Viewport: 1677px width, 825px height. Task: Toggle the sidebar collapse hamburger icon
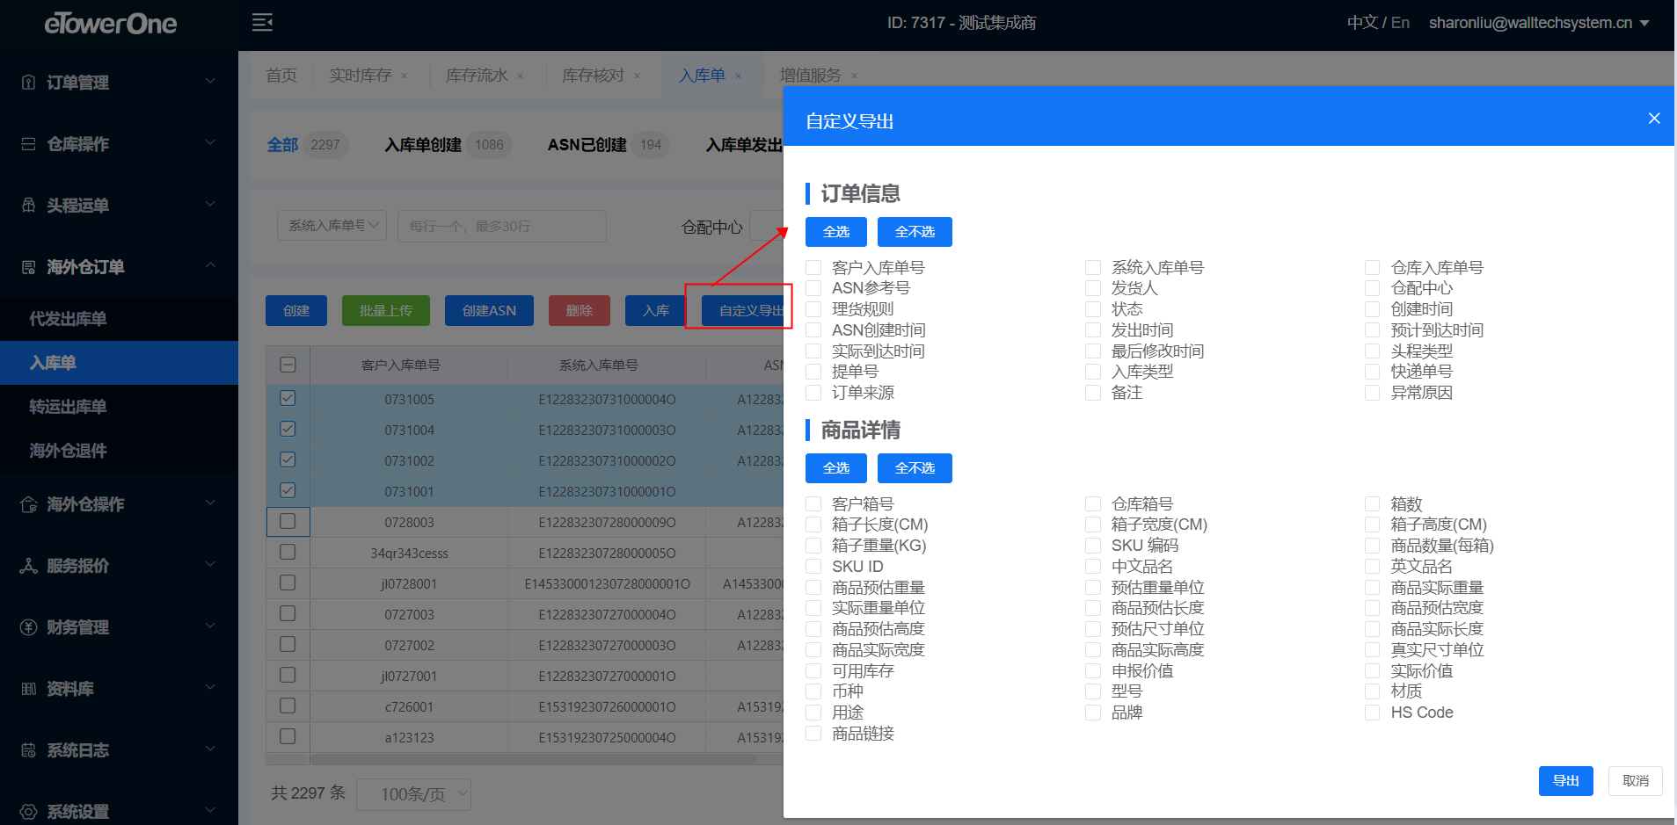(262, 23)
